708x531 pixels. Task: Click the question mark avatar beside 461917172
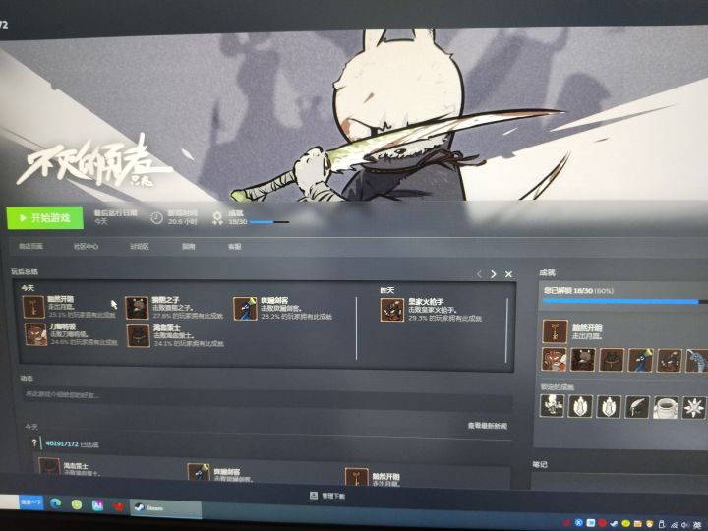34,443
